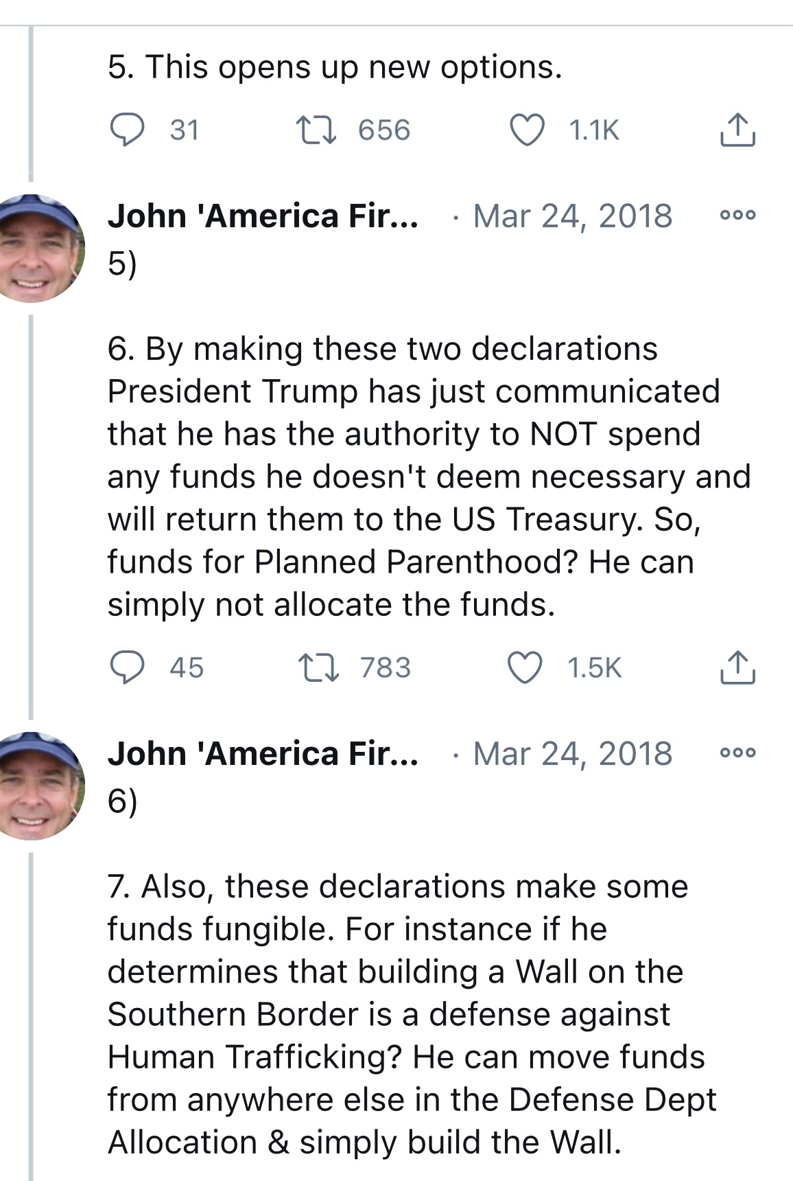Like the tweet showing 1.1K likes
This screenshot has height=1181, width=793.
(x=527, y=130)
